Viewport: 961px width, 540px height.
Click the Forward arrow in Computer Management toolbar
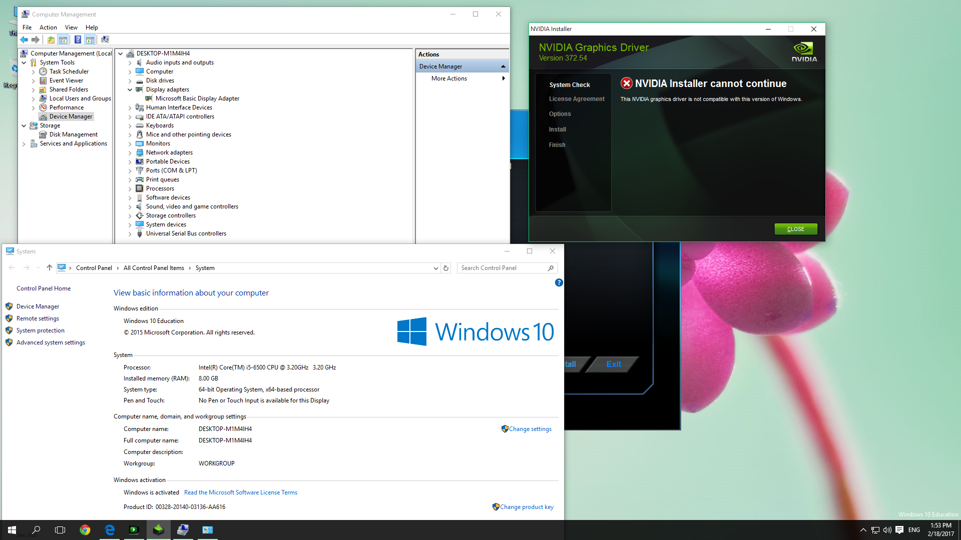tap(36, 39)
